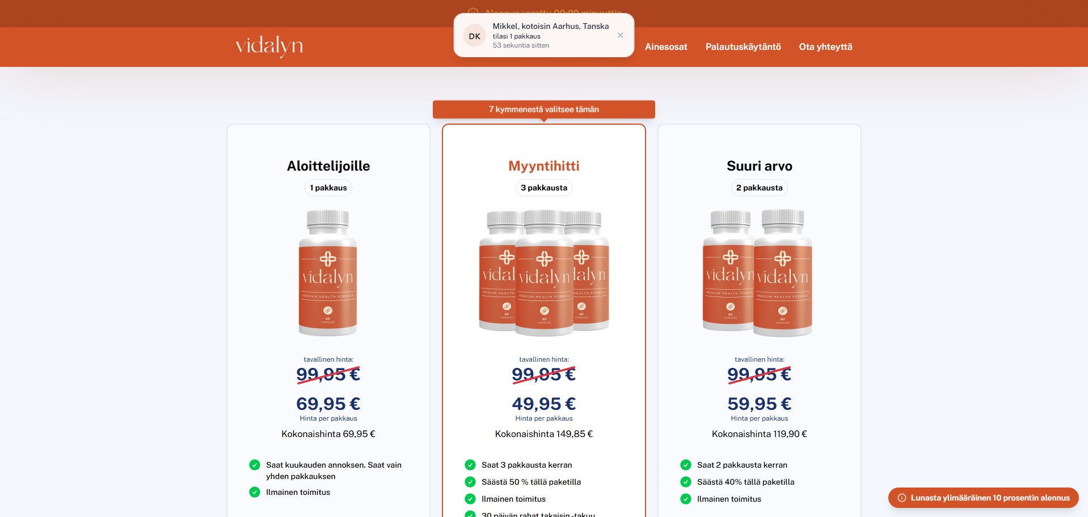This screenshot has height=517, width=1088.
Task: Click checkmark next to Saat kuukauden annoksen
Action: [255, 465]
